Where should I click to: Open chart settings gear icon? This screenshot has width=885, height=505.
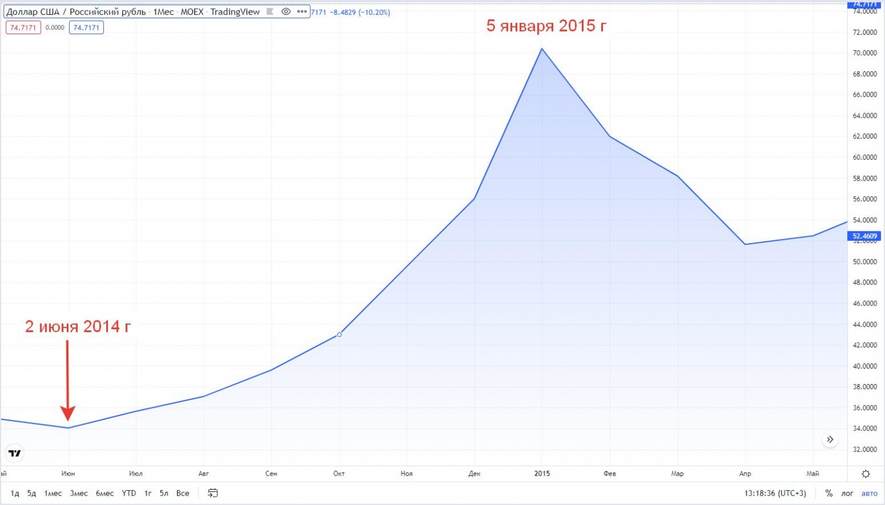click(x=866, y=474)
